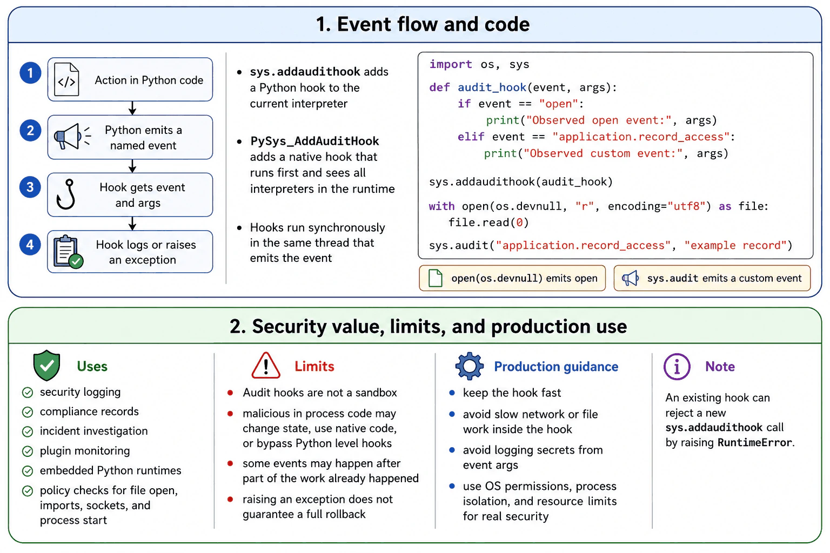Click the 'sys.addaudithook adds a Python hook' bullet
The height and width of the screenshot is (553, 830).
pyautogui.click(x=319, y=87)
